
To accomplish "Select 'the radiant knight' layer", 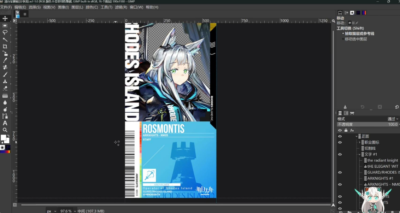I will [x=382, y=161].
